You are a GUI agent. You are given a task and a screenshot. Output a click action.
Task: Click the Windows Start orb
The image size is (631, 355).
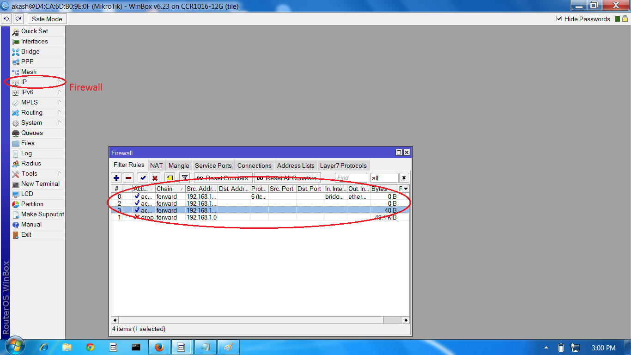click(x=15, y=347)
